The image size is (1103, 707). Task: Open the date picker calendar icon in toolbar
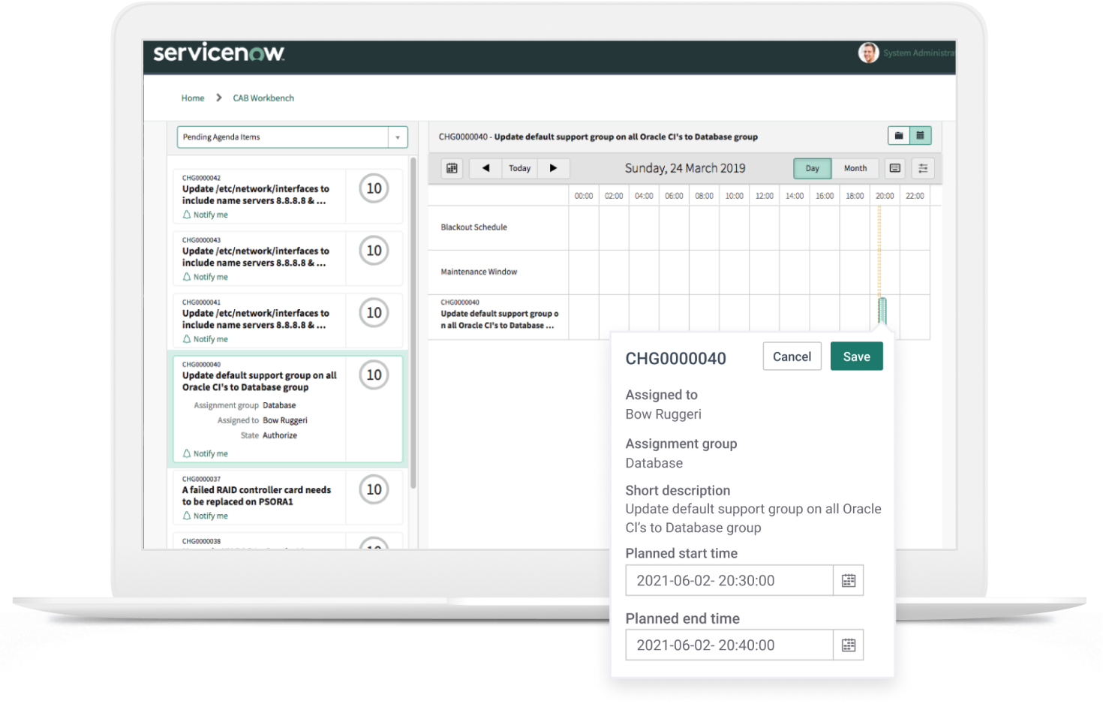coord(452,168)
